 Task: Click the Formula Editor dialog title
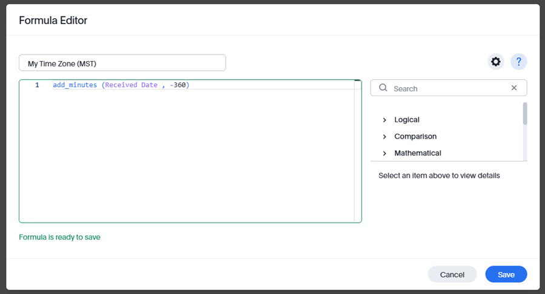click(x=53, y=21)
